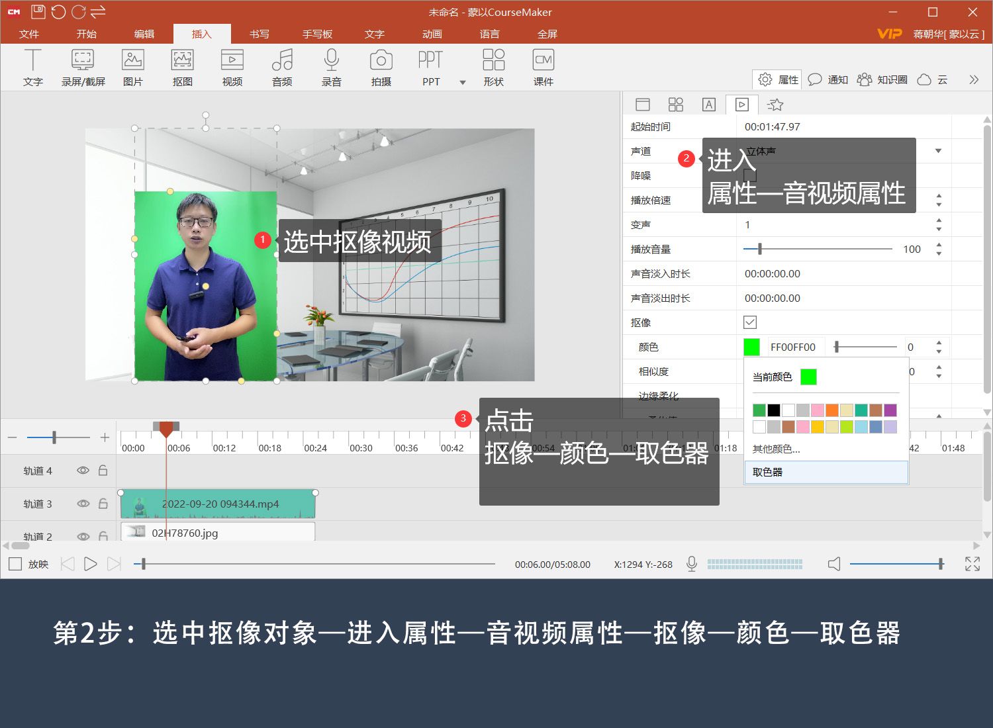Open the 通知 notifications panel
993x728 pixels.
point(828,79)
